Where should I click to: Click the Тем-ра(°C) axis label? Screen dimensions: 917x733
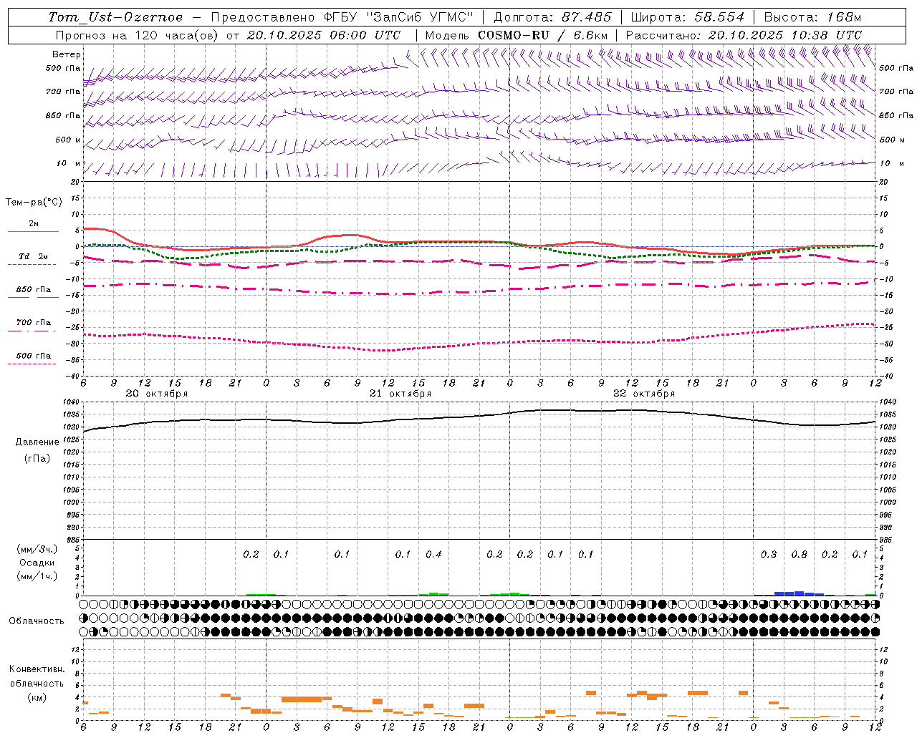pos(34,203)
